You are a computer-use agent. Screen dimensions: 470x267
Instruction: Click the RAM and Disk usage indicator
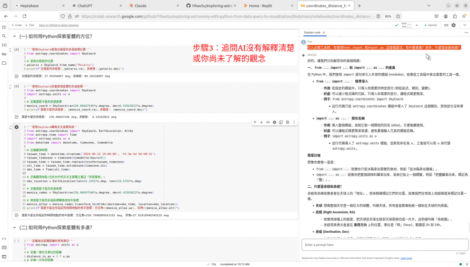407,25
